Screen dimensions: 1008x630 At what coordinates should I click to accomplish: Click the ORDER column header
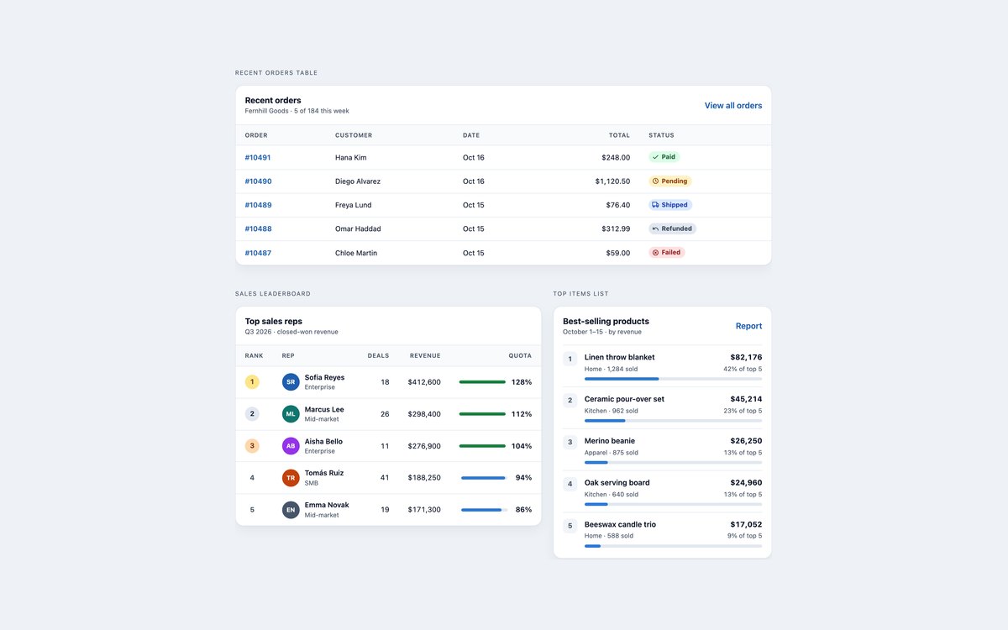tap(256, 135)
